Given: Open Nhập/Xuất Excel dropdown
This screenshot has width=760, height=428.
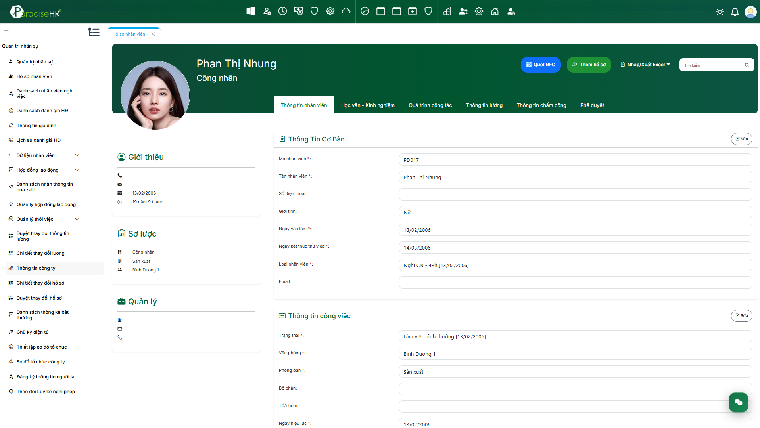Looking at the screenshot, I should pyautogui.click(x=645, y=65).
